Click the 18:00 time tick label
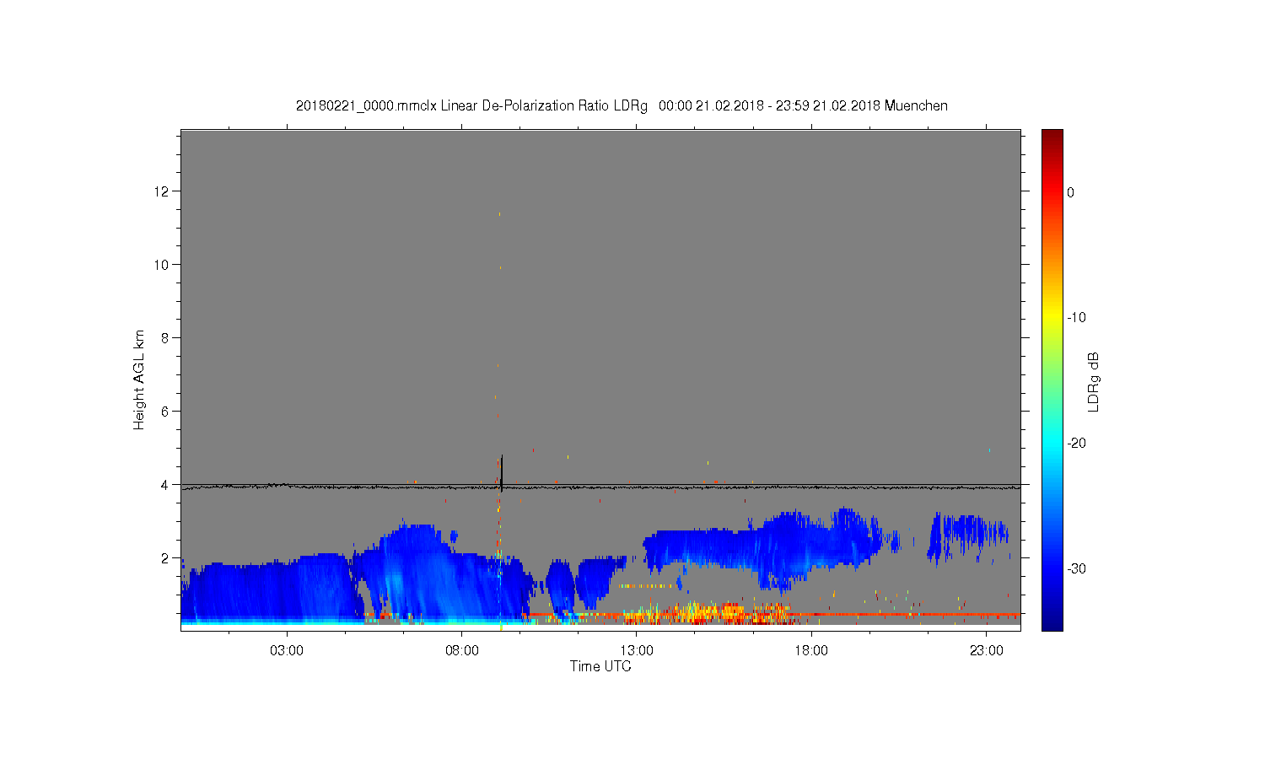The height and width of the screenshot is (759, 1265). point(811,651)
